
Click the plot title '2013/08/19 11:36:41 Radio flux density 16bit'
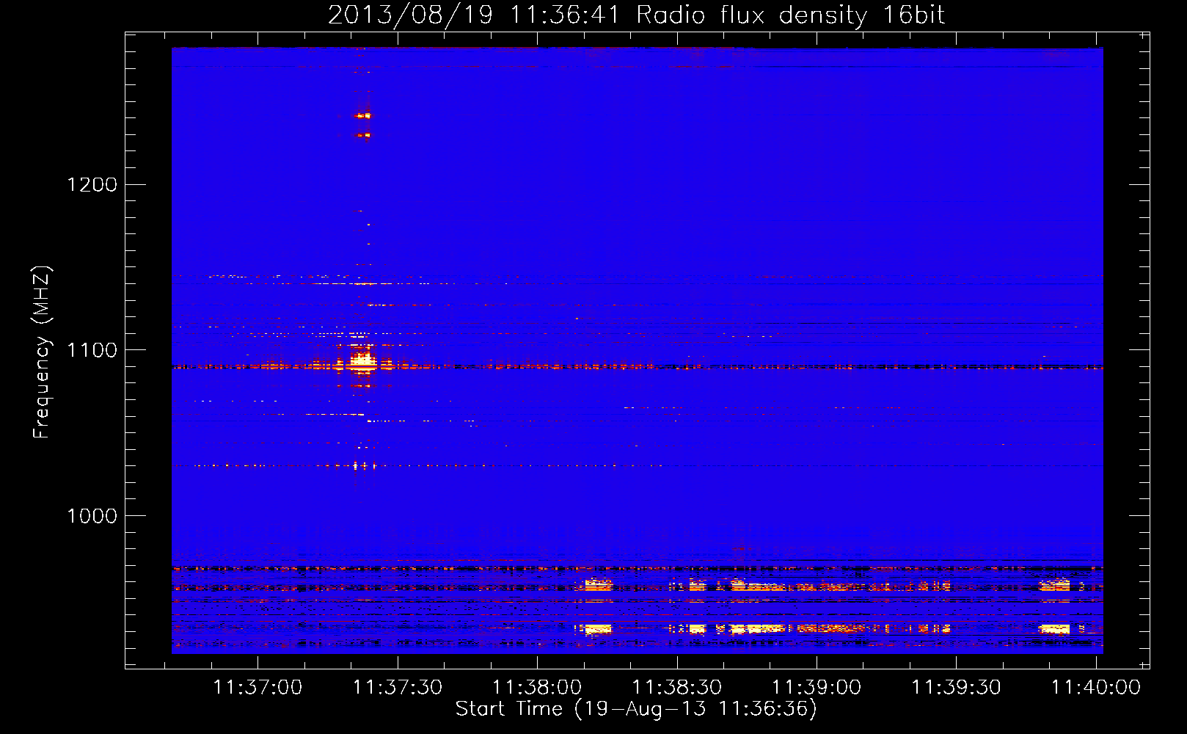tap(636, 15)
